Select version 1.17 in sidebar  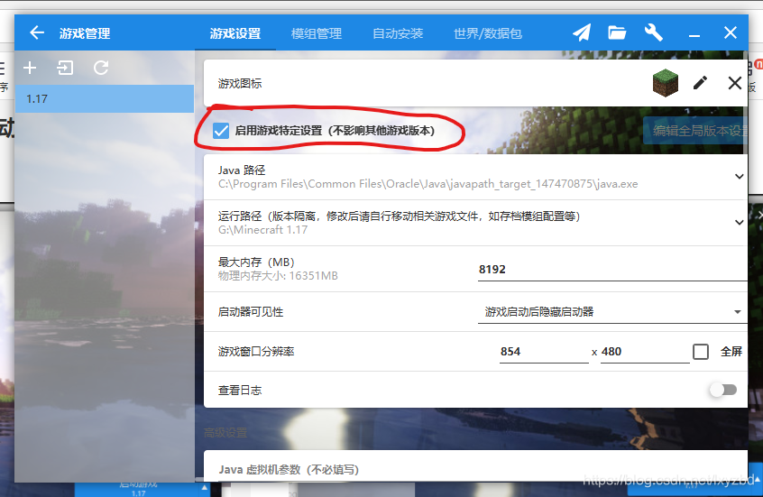coord(104,99)
